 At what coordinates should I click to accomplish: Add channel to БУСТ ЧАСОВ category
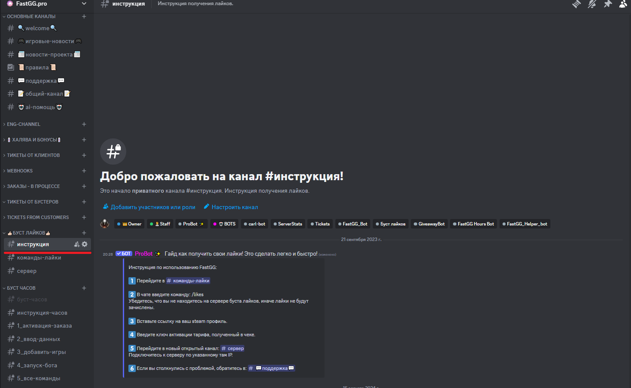84,288
